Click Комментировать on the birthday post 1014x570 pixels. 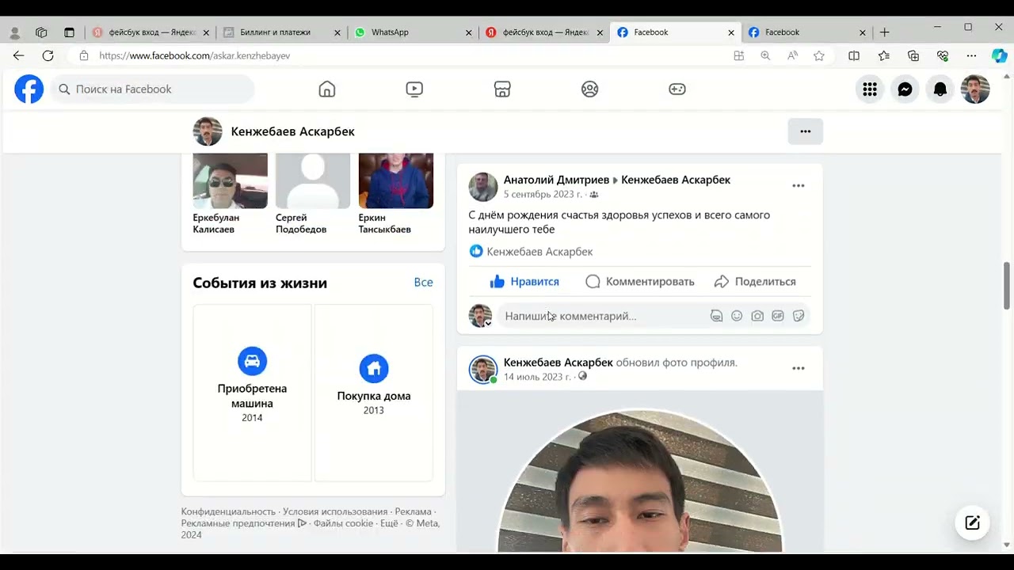[x=640, y=282]
